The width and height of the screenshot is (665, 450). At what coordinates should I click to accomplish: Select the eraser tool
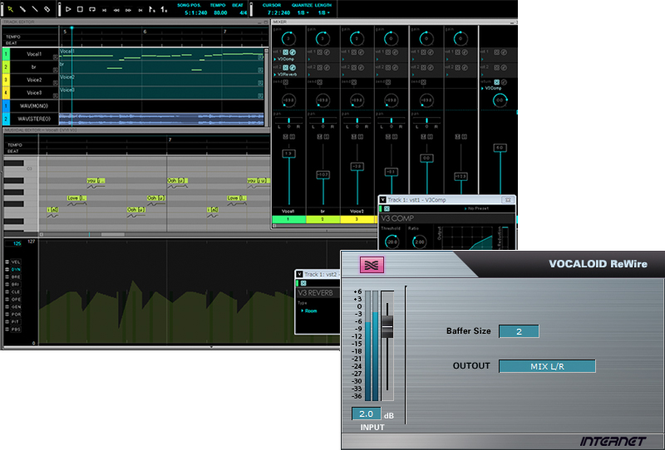tap(47, 9)
